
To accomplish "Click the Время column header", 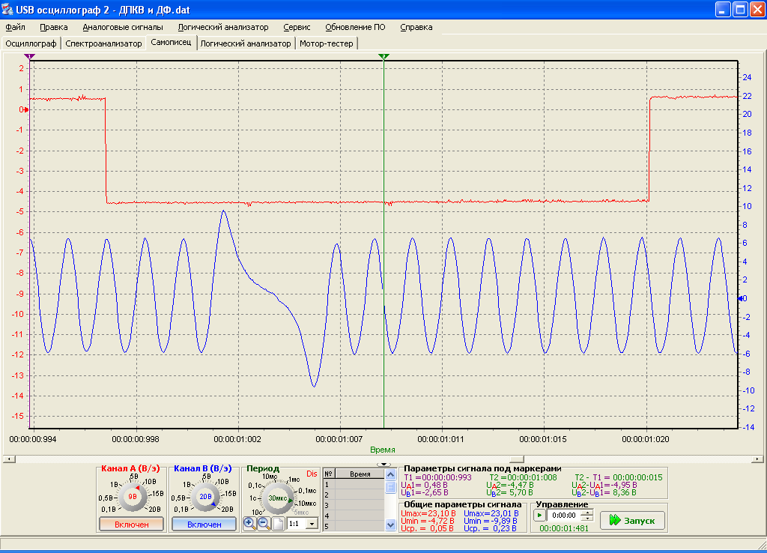I will pos(360,474).
